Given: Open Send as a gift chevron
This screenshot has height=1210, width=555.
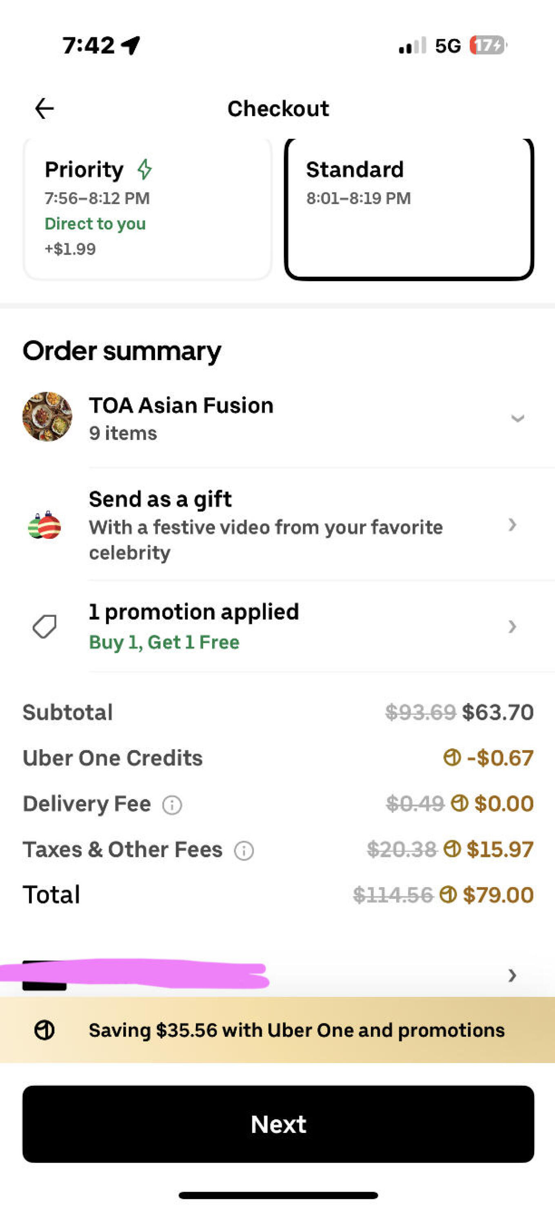Looking at the screenshot, I should pyautogui.click(x=512, y=525).
